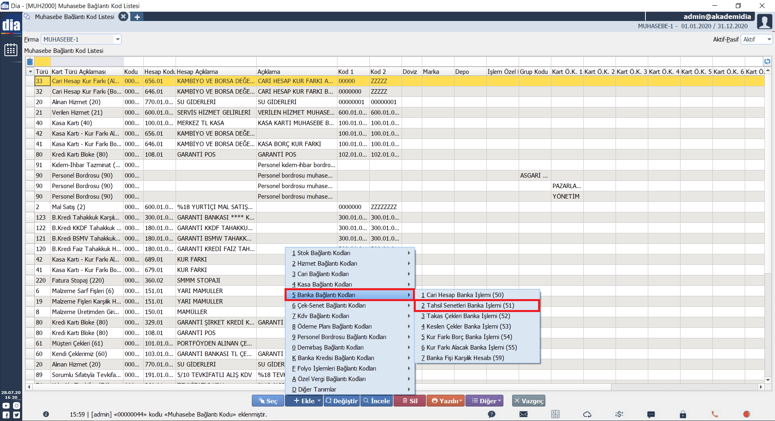This screenshot has width=775, height=421.
Task: Expand Hizmet Bağlantı Kodları submenu
Action: tap(350, 264)
